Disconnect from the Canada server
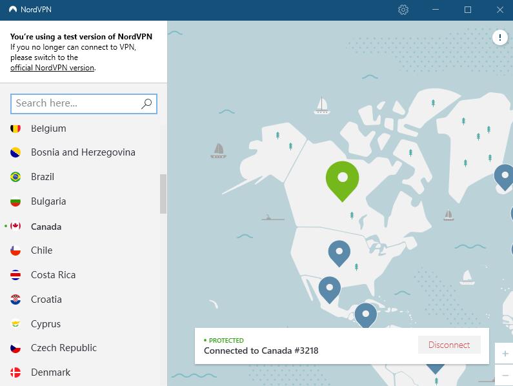The height and width of the screenshot is (386, 513). point(449,345)
